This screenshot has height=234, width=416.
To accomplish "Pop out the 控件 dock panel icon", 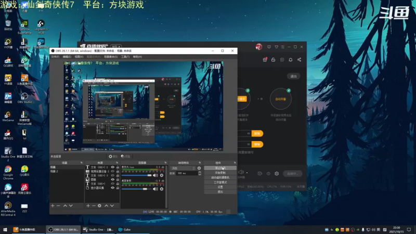I will 235,163.
